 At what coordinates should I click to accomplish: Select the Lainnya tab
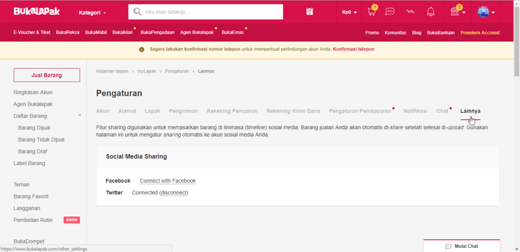pyautogui.click(x=470, y=111)
